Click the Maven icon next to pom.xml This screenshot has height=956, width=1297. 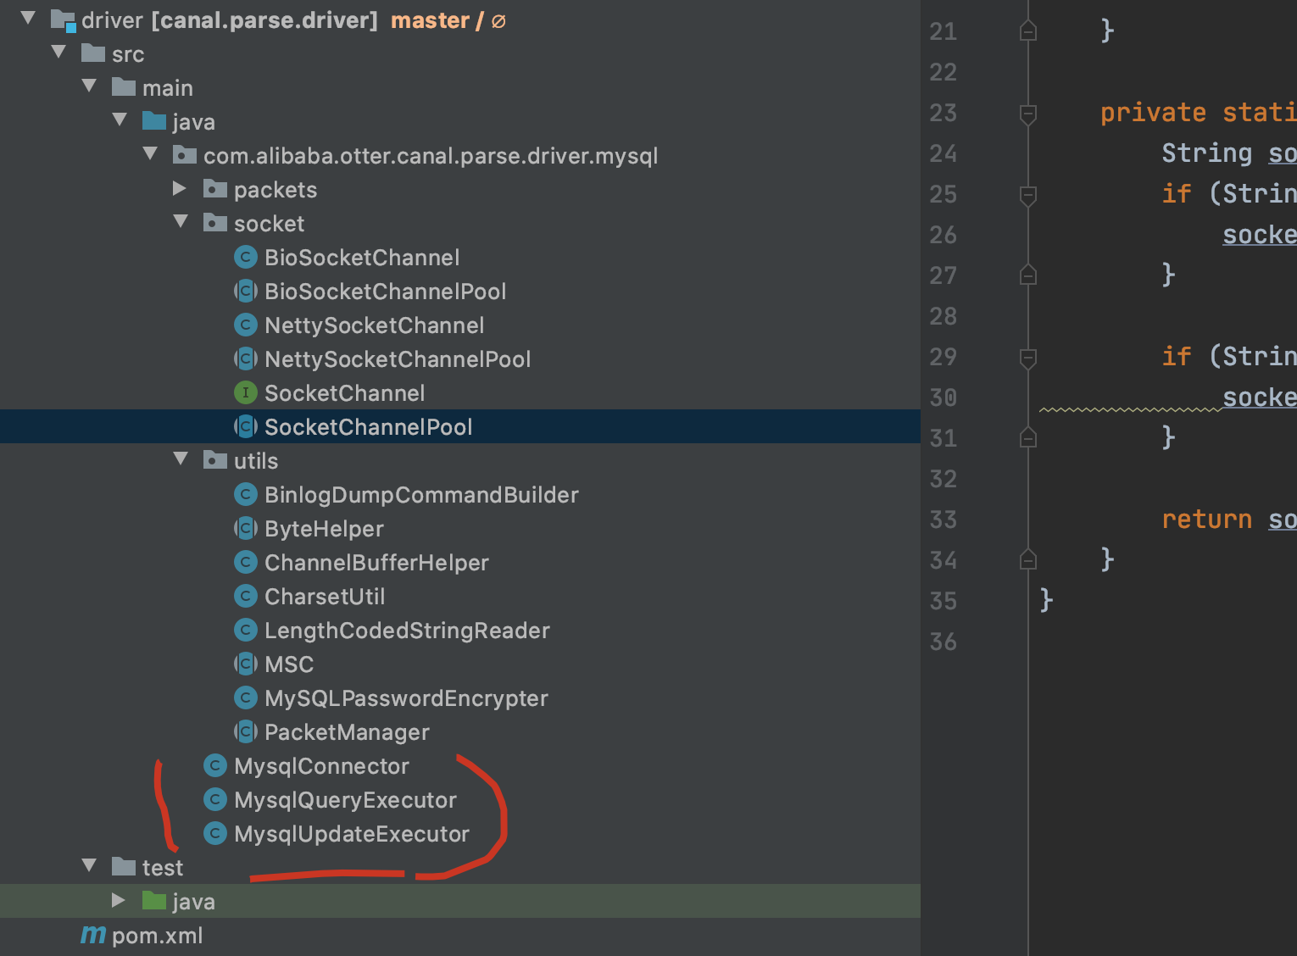pyautogui.click(x=93, y=935)
